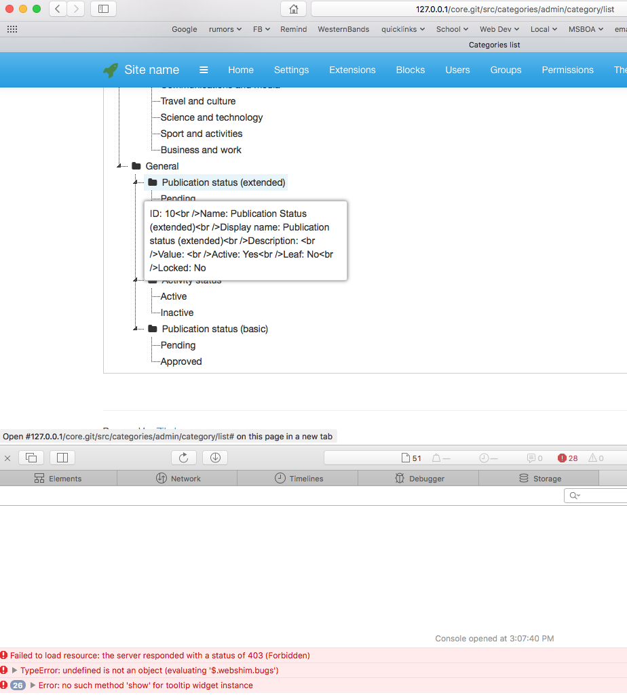
Task: Click the Publication status (extended) folder icon
Action: [x=153, y=182]
